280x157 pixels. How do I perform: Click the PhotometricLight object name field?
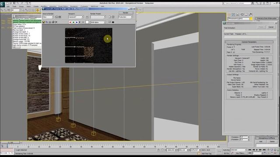(x=239, y=18)
